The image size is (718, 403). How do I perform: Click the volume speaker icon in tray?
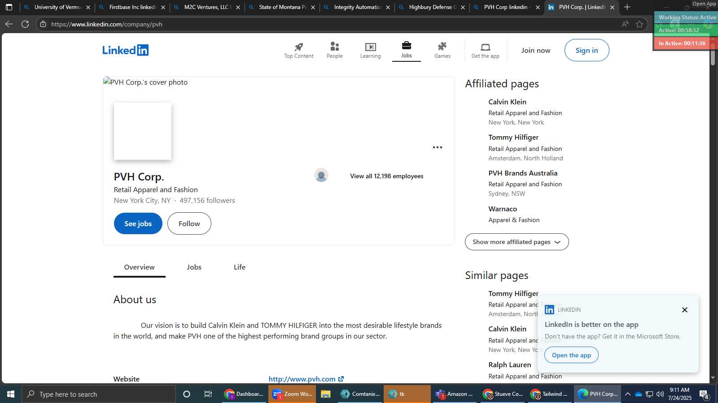coord(660,394)
